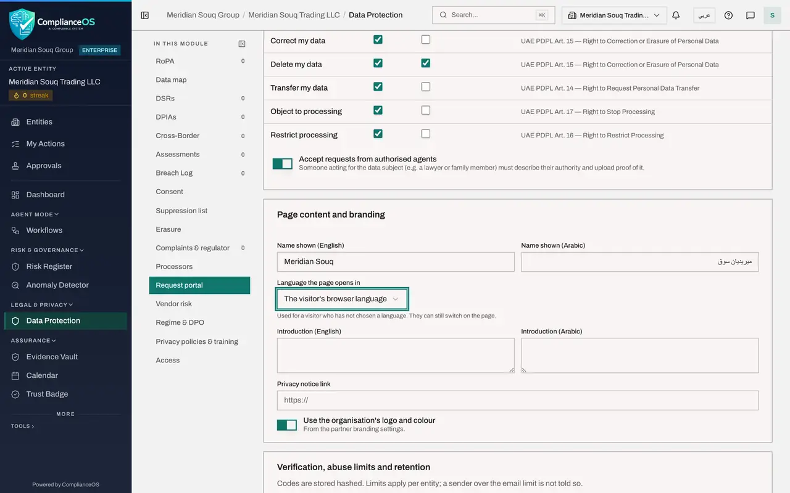Click the Dashboard grid icon
This screenshot has height=493, width=790.
coord(15,195)
